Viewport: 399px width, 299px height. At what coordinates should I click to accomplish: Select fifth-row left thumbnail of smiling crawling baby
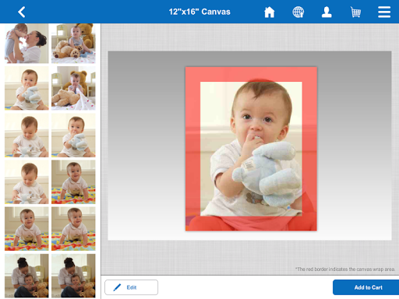click(26, 229)
